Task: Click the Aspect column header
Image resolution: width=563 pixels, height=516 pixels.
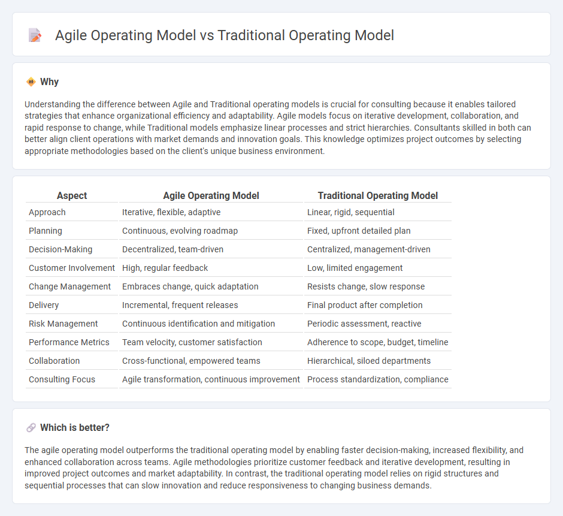Action: 72,195
